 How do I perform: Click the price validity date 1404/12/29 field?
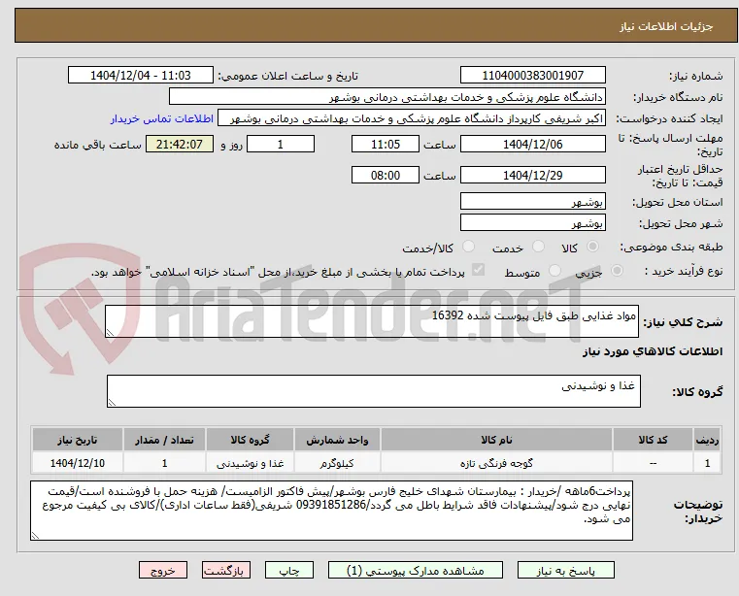[533, 176]
